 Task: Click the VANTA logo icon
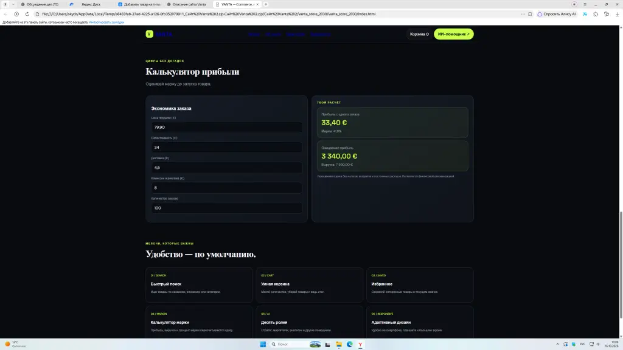[x=150, y=34]
